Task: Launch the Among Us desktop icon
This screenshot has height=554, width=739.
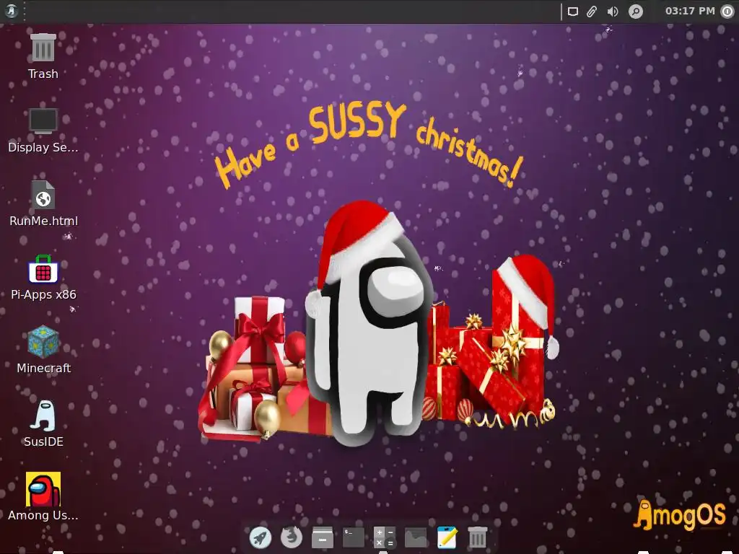Action: point(43,490)
